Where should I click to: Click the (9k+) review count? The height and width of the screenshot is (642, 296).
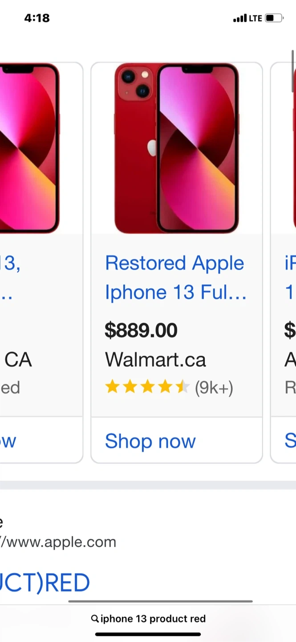tap(214, 388)
